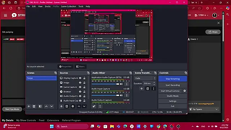Click the Windows taskbar Search box
231x130 pixels.
[72, 126]
